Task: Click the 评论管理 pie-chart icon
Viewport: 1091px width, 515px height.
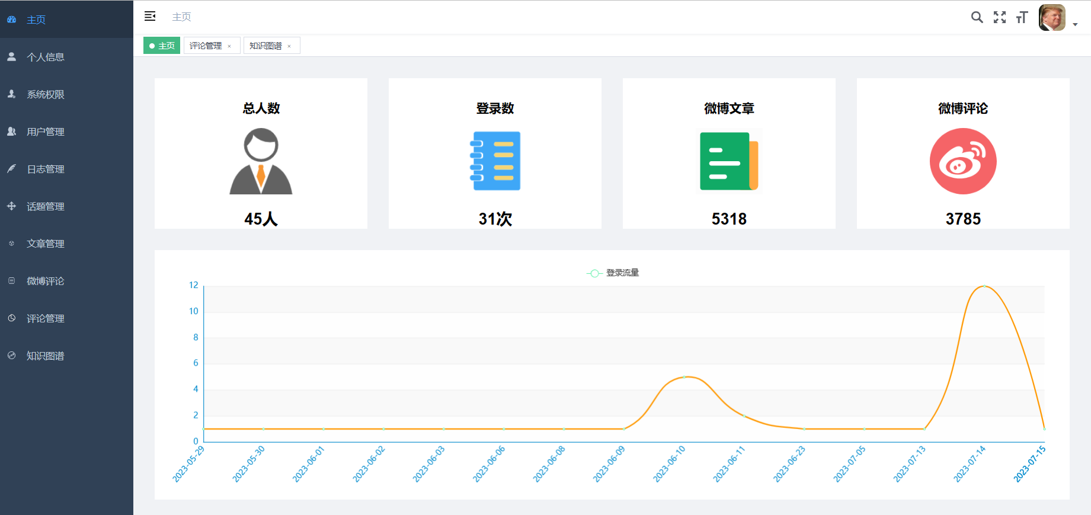Action: [x=11, y=318]
